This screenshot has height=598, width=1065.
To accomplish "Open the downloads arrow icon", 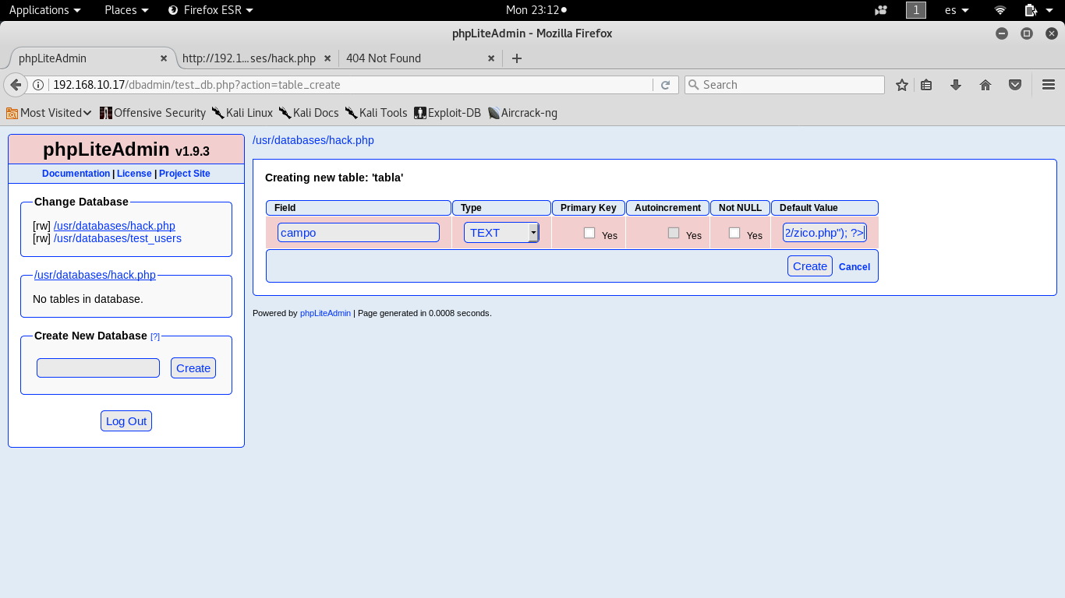I will click(x=956, y=85).
